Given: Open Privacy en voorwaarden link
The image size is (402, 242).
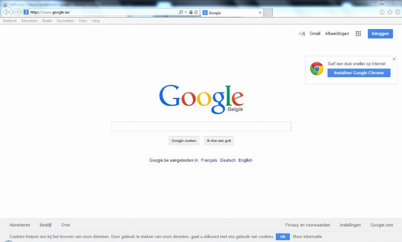Looking at the screenshot, I should click(x=308, y=225).
